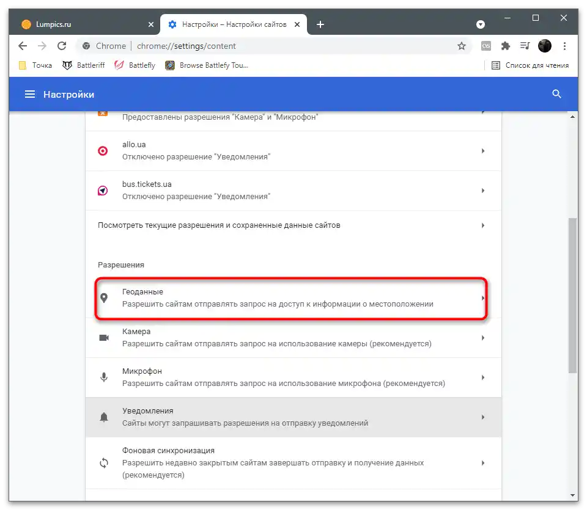The width and height of the screenshot is (587, 510).
Task: Click the Геоданные location pin icon
Action: click(x=104, y=298)
